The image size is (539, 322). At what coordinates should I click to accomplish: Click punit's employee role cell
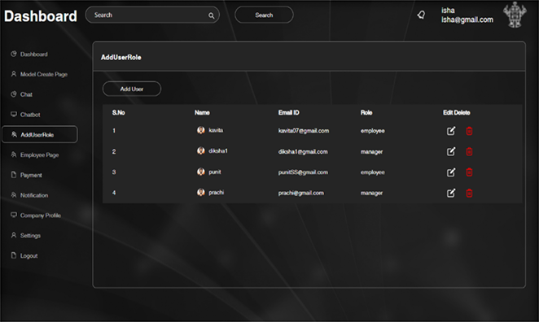point(373,172)
